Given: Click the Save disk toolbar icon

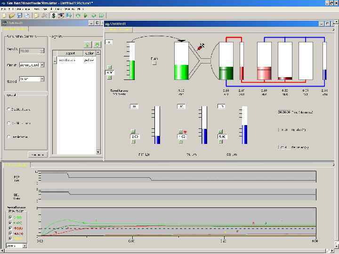Looking at the screenshot, I should point(19,16).
